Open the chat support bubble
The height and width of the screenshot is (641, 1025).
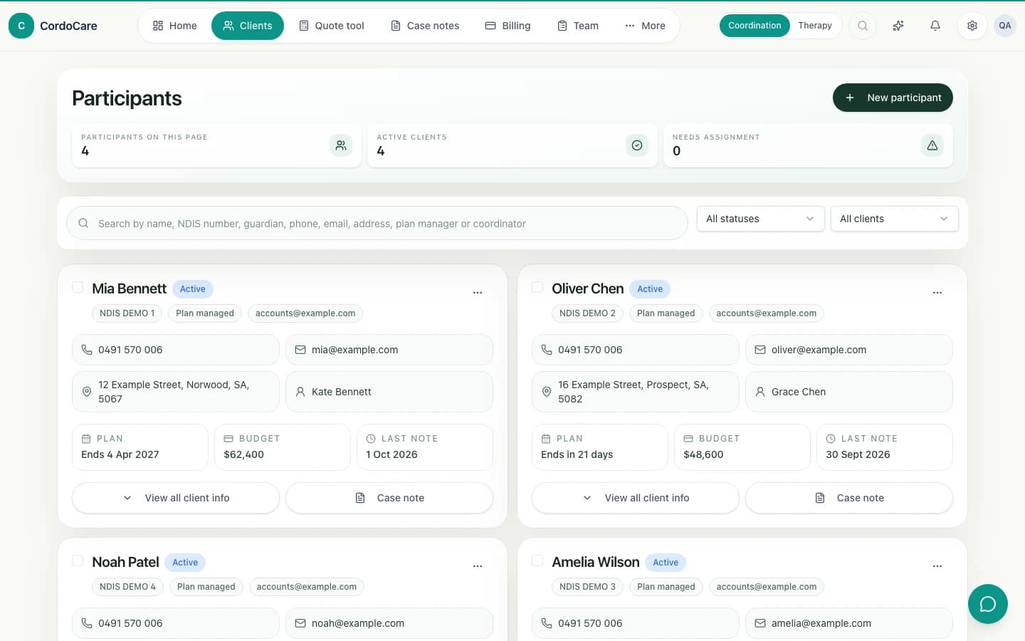pyautogui.click(x=987, y=604)
